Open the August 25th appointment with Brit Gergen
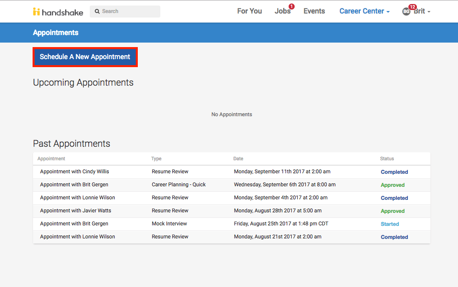Image resolution: width=458 pixels, height=287 pixels. point(74,224)
